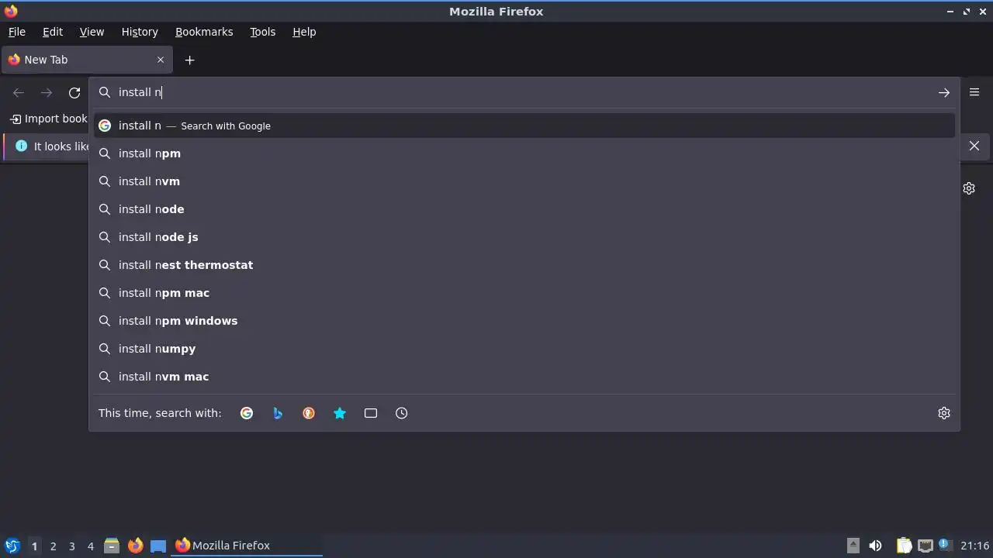Open the LXQt start menu
Viewport: 993px width, 558px height.
pos(12,546)
